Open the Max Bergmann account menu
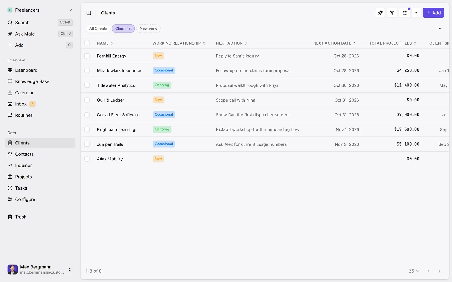Viewport: 452px width, 282px height. tap(40, 270)
